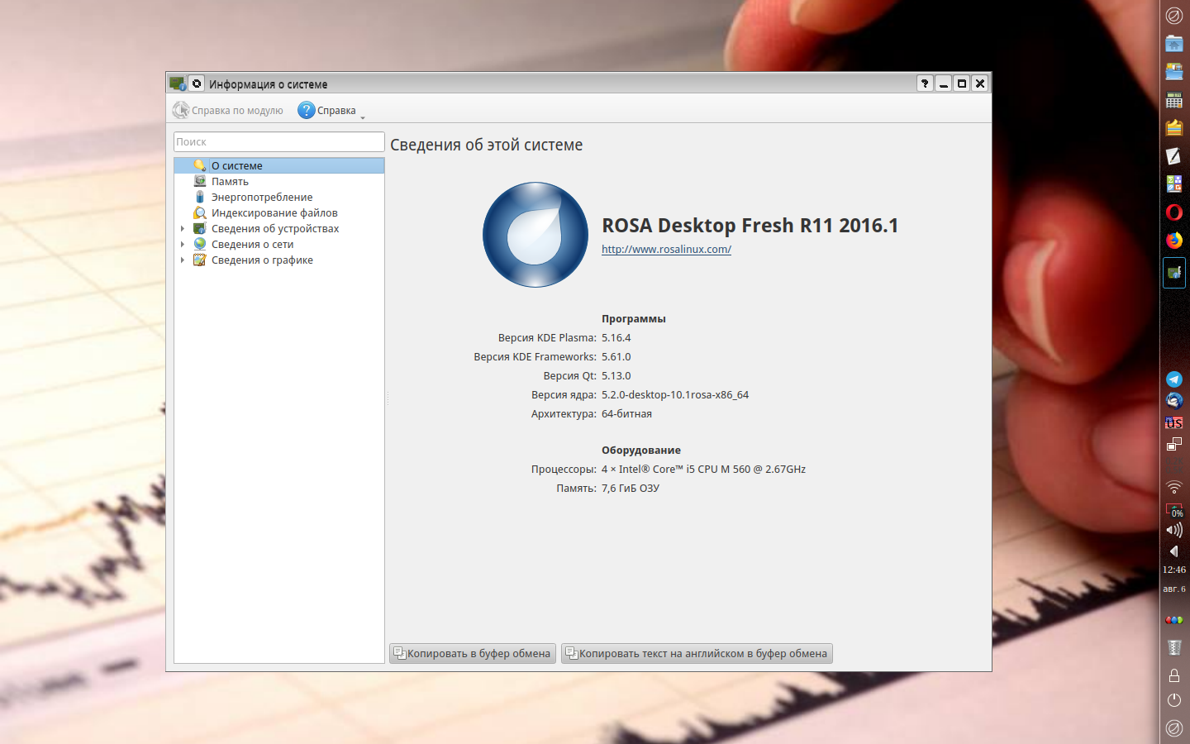Image resolution: width=1190 pixels, height=744 pixels.
Task: Click the kernel version 5.2.0-desktop-10.1rosa-x86_64
Action: click(x=675, y=394)
